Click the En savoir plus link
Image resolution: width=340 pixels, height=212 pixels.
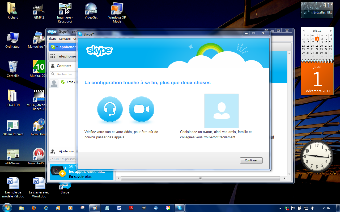81,176
